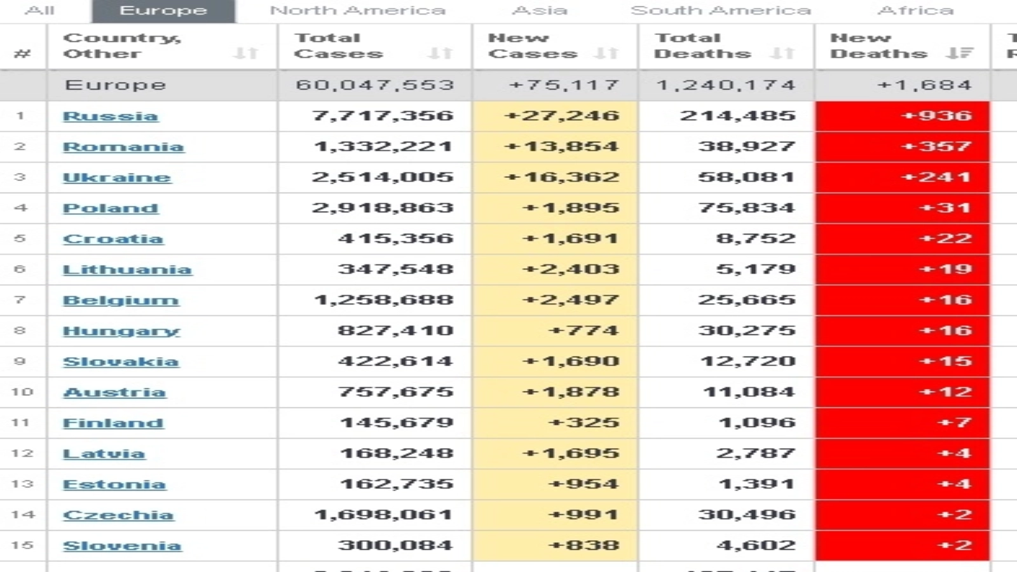1017x572 pixels.
Task: Sort by Total Deaths using arrows icon
Action: [781, 53]
